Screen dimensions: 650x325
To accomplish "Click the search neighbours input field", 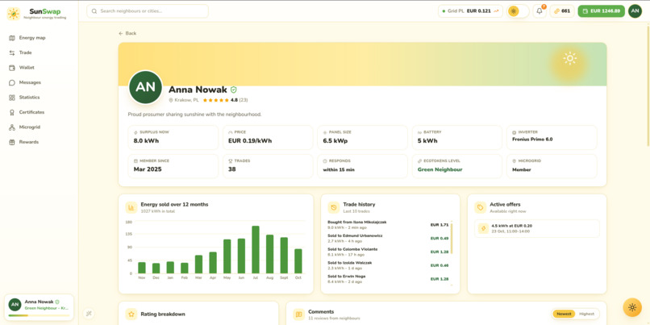I will [x=148, y=11].
